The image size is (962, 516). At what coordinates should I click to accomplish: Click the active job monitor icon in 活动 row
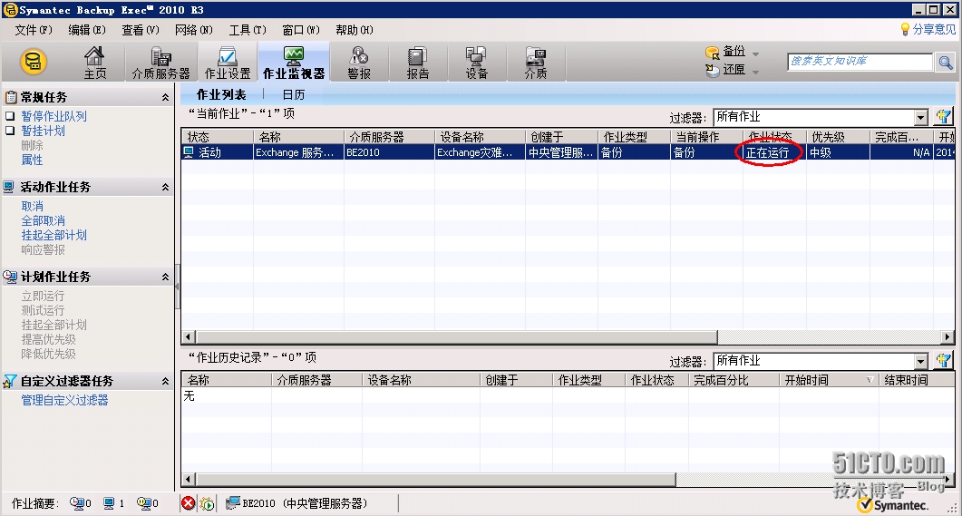(x=189, y=152)
